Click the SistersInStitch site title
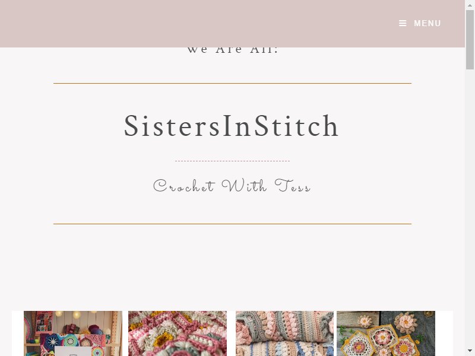This screenshot has height=356, width=475. pos(232,126)
